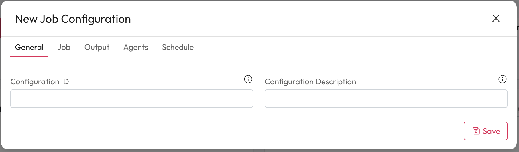The width and height of the screenshot is (519, 152).
Task: Focus the Configuration Description text field
Action: (386, 99)
